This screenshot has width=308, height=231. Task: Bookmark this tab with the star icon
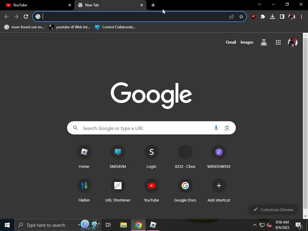click(241, 17)
